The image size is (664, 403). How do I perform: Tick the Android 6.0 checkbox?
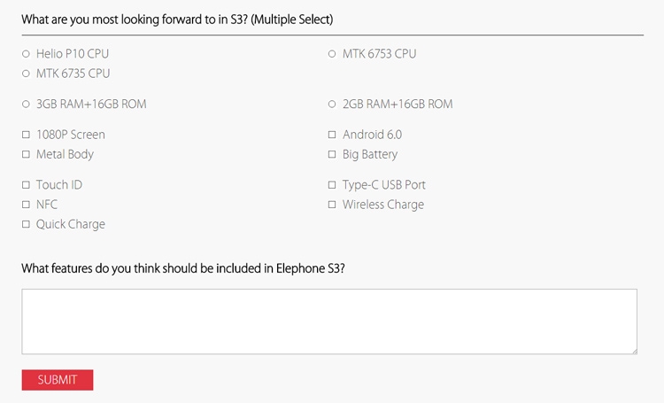tap(332, 135)
